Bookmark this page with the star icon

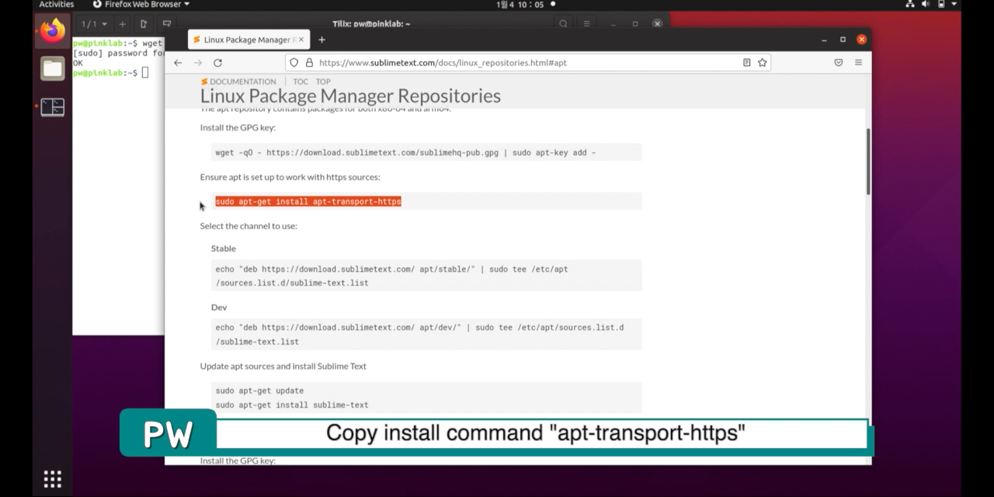click(x=763, y=63)
